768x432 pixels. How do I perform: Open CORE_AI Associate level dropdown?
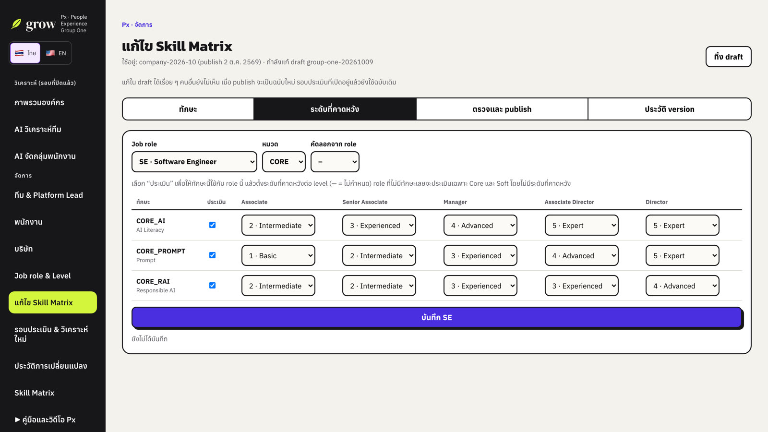pyautogui.click(x=278, y=225)
